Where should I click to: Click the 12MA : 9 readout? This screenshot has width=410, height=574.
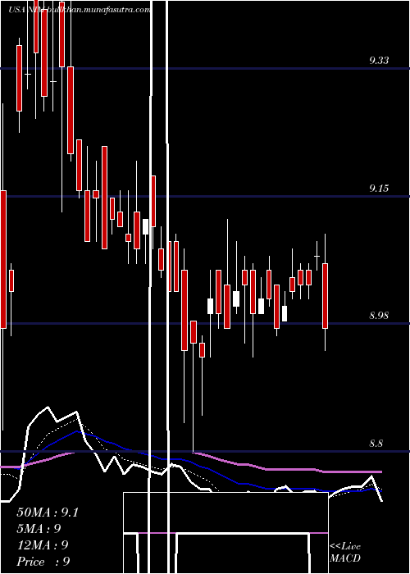click(x=43, y=545)
